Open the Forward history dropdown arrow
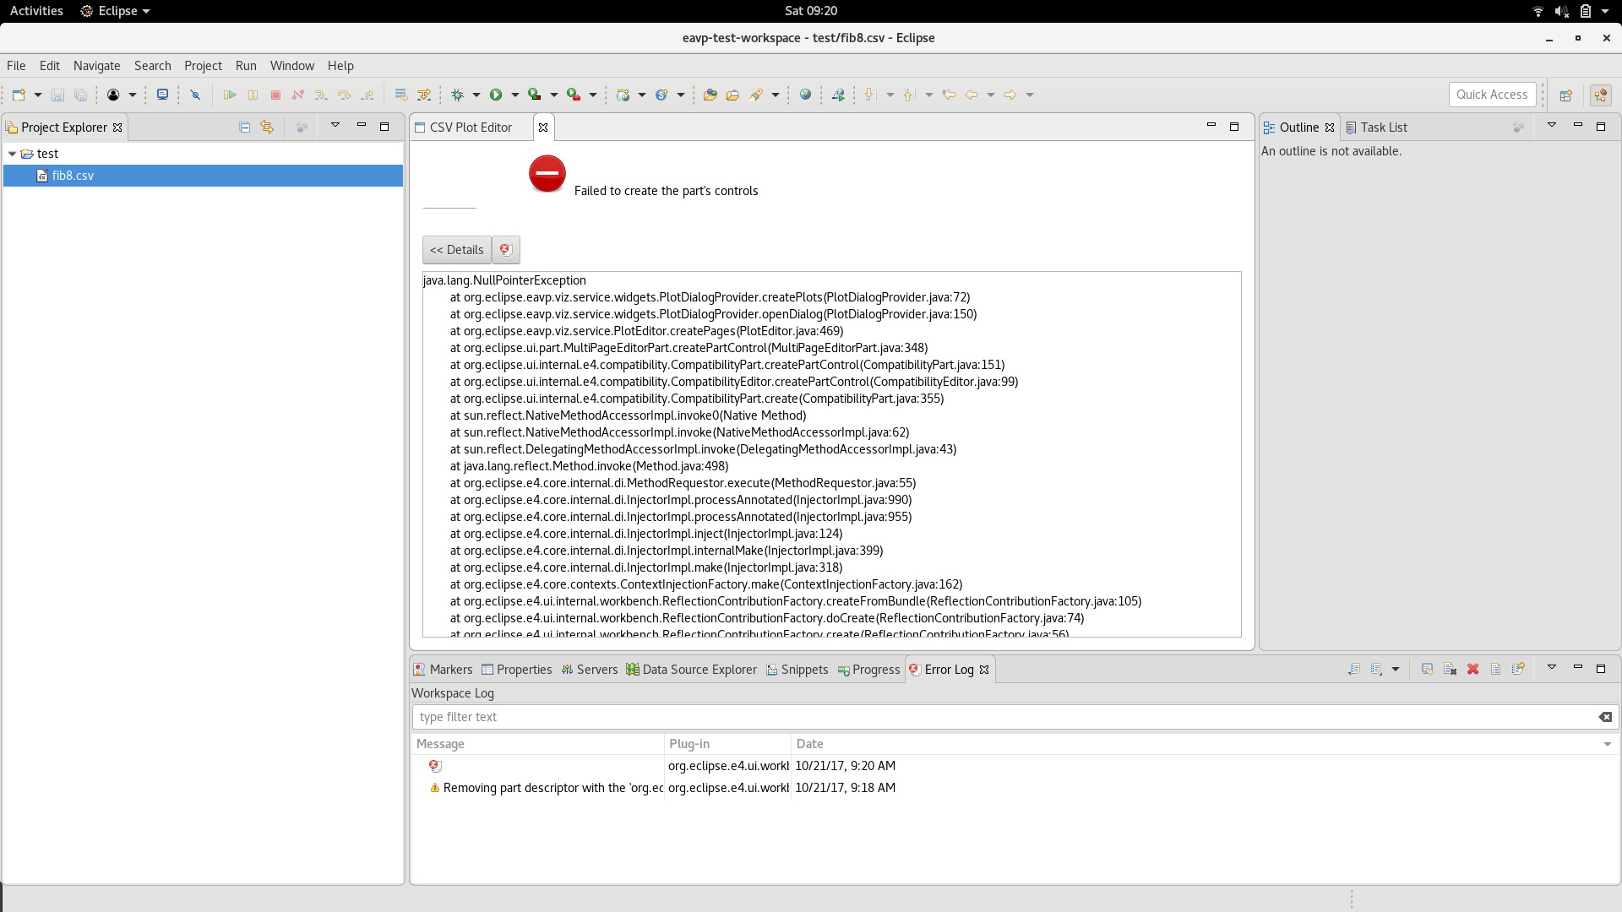The width and height of the screenshot is (1622, 912). [x=1030, y=95]
